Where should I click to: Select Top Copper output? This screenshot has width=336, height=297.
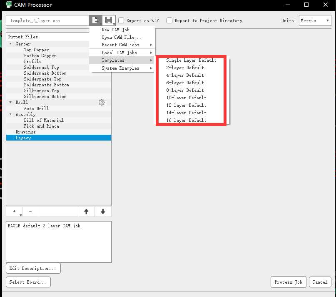[36, 50]
